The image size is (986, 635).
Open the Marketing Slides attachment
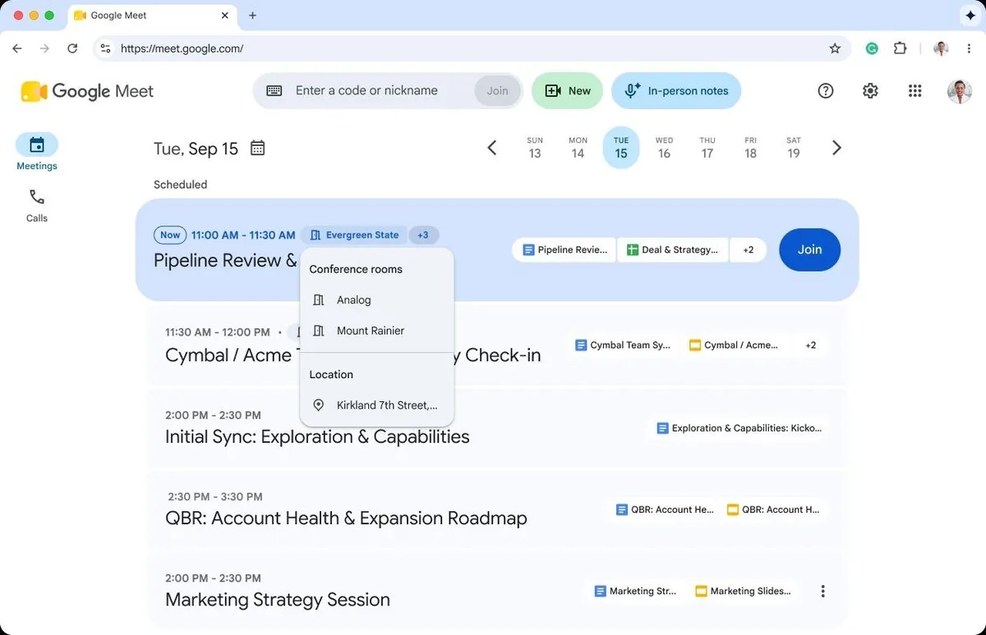(743, 591)
